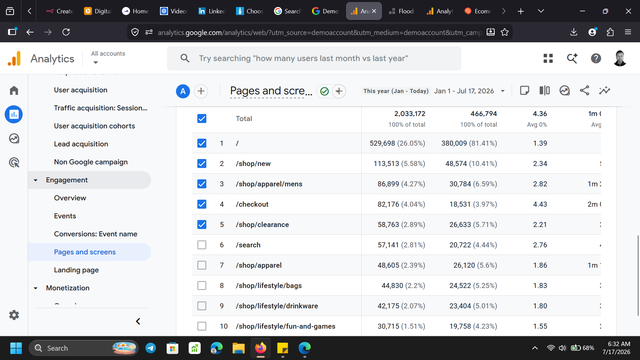Bookmark this page with the star icon
Image resolution: width=640 pixels, height=360 pixels.
pyautogui.click(x=505, y=32)
